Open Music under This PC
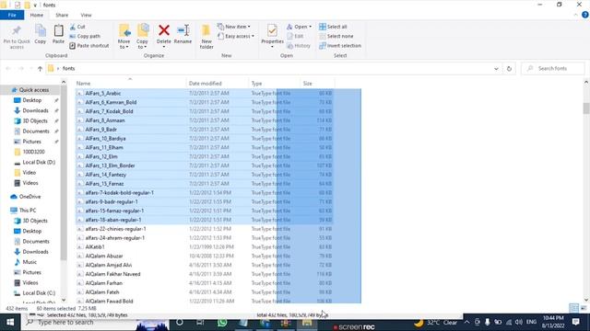Image resolution: width=590 pixels, height=331 pixels. coord(29,262)
